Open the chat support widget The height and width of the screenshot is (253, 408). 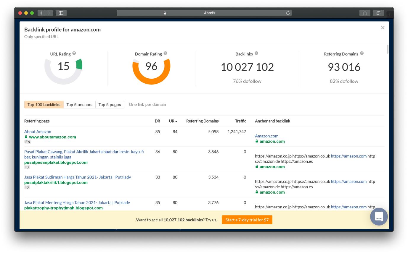pyautogui.click(x=379, y=217)
